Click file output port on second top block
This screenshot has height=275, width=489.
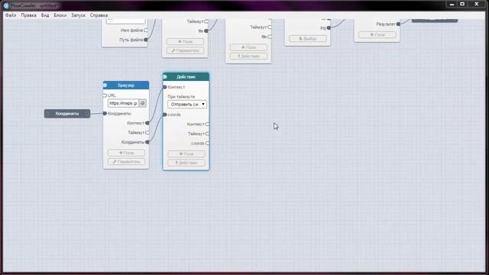click(206, 31)
